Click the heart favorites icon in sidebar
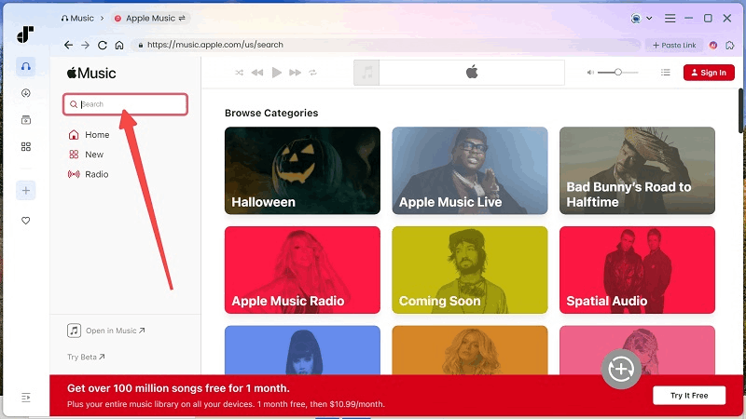746x419 pixels. [26, 221]
